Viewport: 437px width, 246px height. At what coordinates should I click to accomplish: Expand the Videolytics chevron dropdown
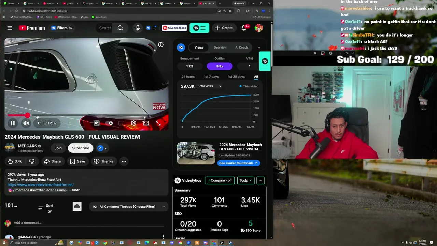pos(260,180)
